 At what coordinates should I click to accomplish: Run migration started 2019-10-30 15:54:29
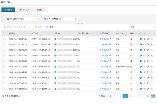click(x=141, y=78)
